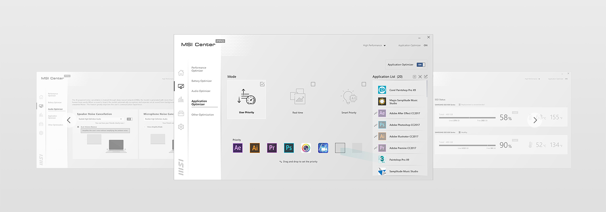Click the Settings gear in the left background window
Image resolution: width=606 pixels, height=212 pixels.
pos(41,133)
